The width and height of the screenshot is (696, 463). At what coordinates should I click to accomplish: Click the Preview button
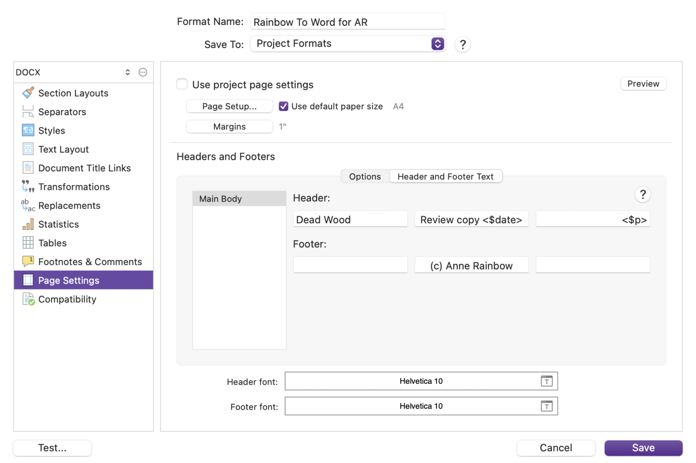coord(643,83)
